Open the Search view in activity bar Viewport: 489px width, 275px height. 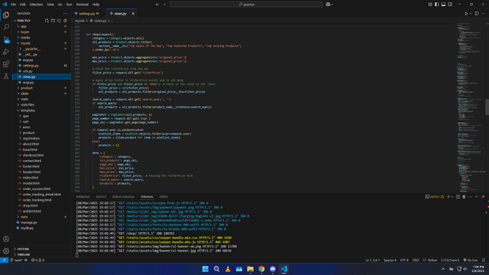click(6, 26)
